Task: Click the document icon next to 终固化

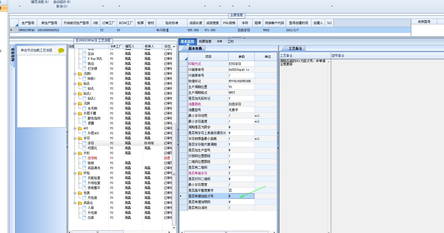Action: pyautogui.click(x=84, y=148)
